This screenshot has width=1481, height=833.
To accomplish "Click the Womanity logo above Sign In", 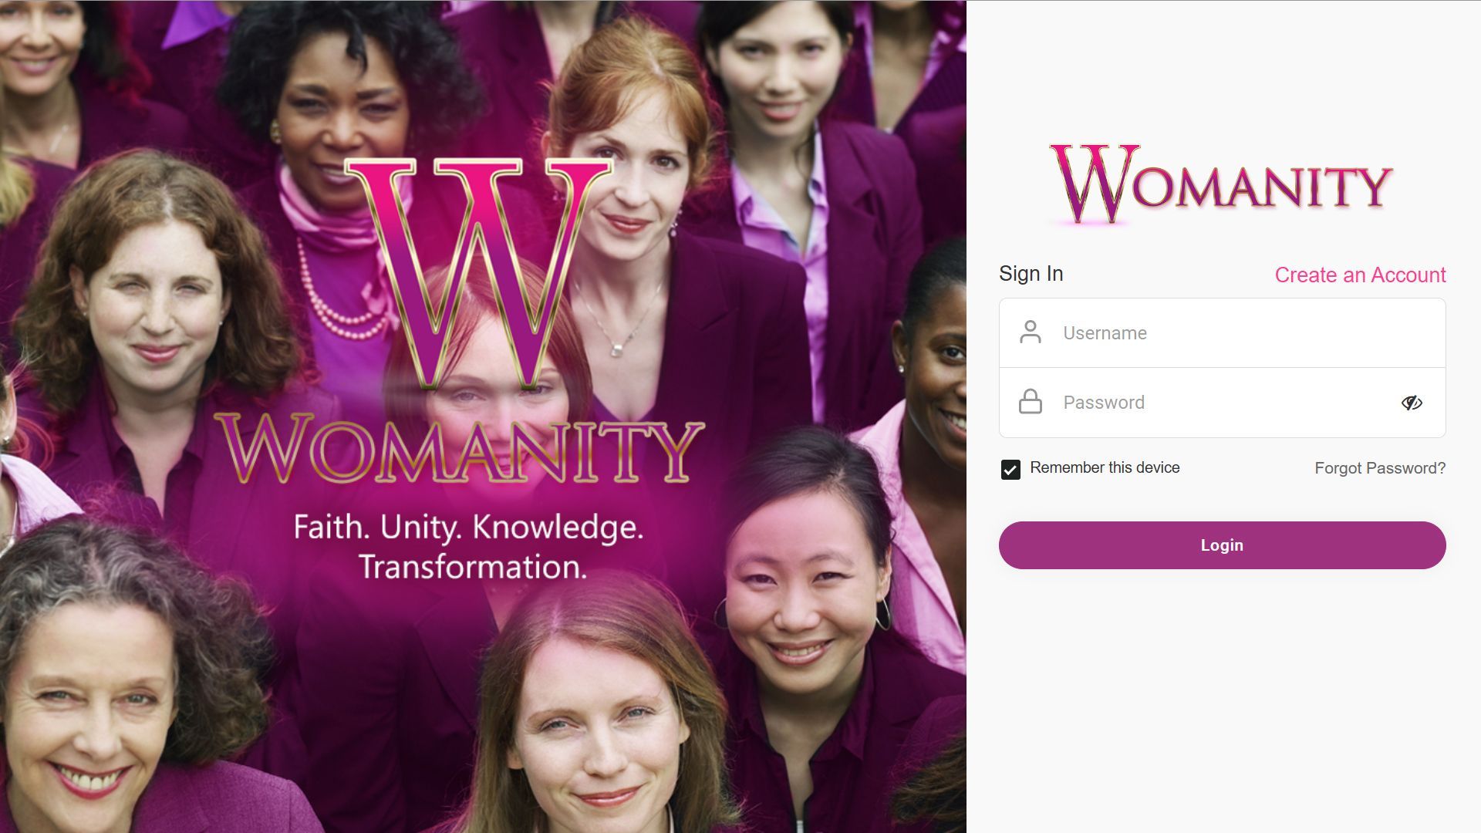I will (x=1222, y=184).
